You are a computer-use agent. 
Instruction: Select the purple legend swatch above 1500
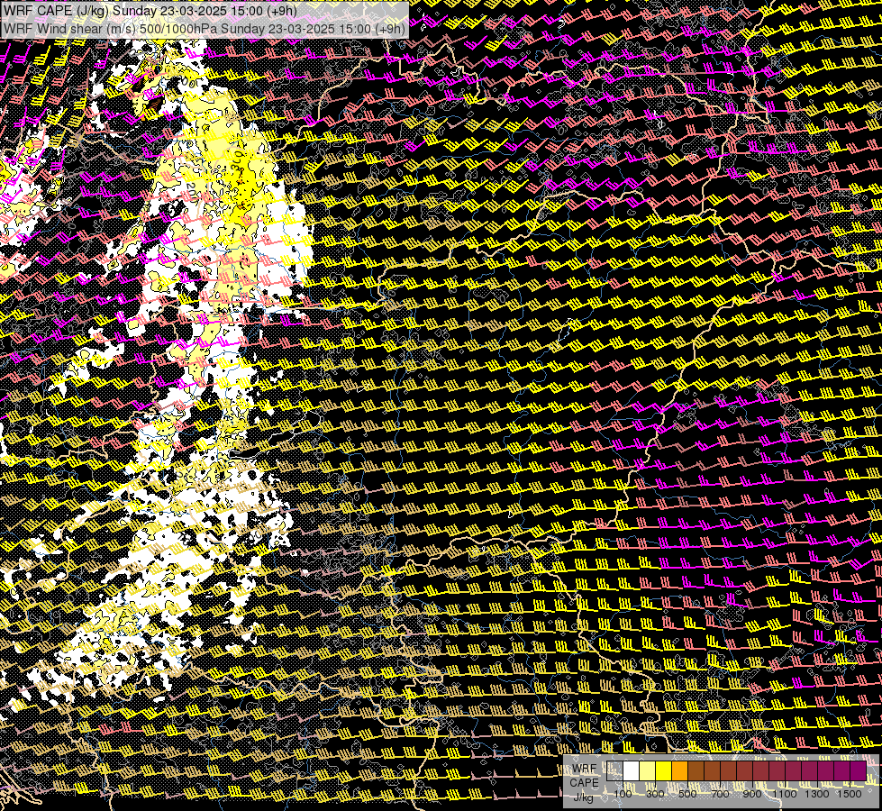tap(859, 770)
